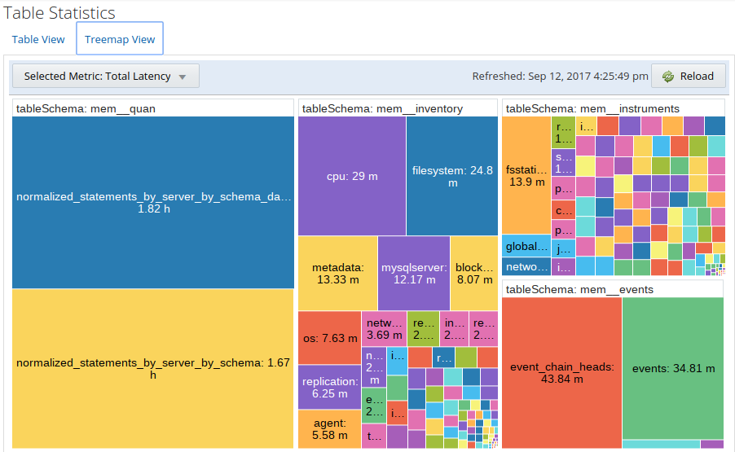This screenshot has height=452, width=735.
Task: Select the Treemap View tab
Action: [120, 38]
